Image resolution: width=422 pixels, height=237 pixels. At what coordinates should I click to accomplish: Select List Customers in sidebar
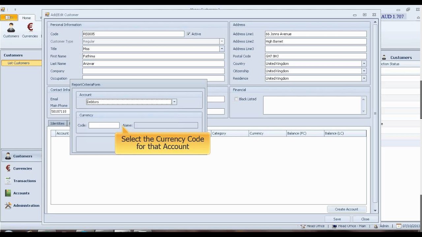click(x=22, y=63)
